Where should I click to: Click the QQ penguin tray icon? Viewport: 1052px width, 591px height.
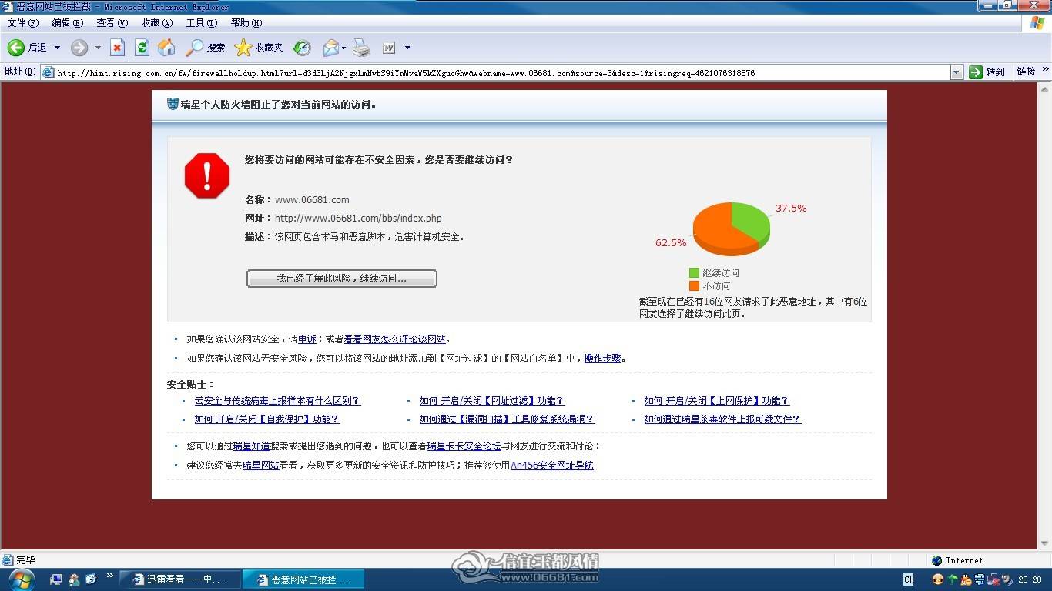click(966, 579)
